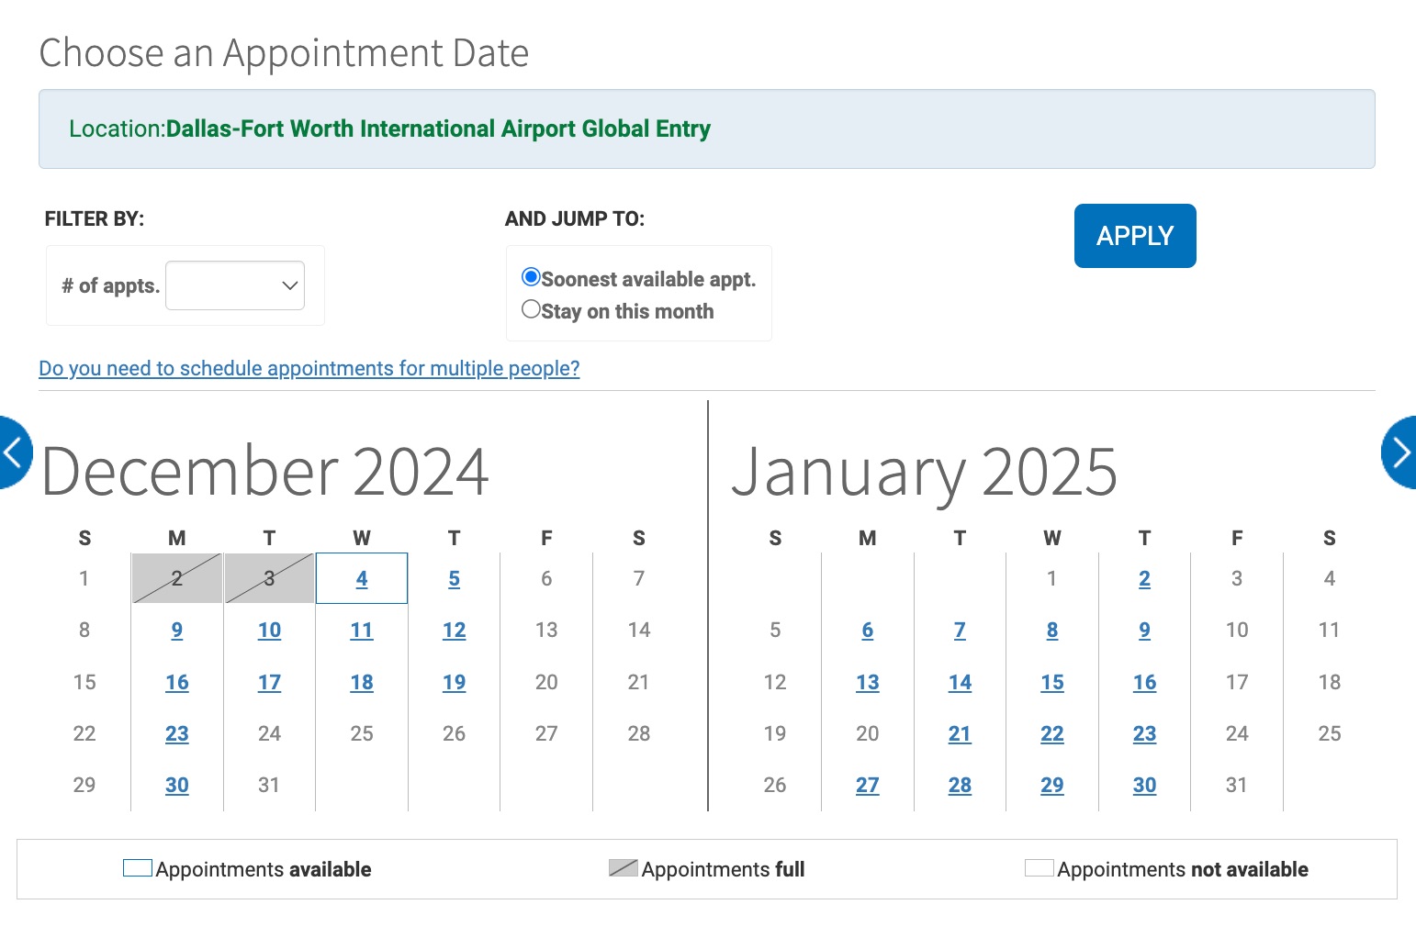Select January 14 appointment date
Screen dimensions: 1416x938
click(960, 682)
